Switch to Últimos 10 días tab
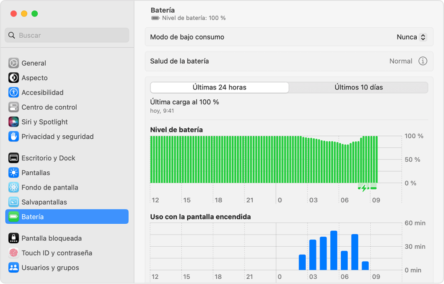Screen dimensions: 444x284 click(359, 88)
